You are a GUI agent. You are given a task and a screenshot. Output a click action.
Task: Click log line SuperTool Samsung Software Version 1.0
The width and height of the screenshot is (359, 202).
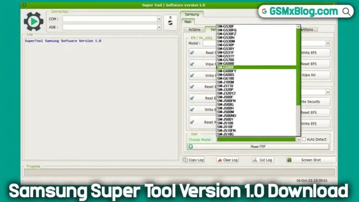pos(63,41)
